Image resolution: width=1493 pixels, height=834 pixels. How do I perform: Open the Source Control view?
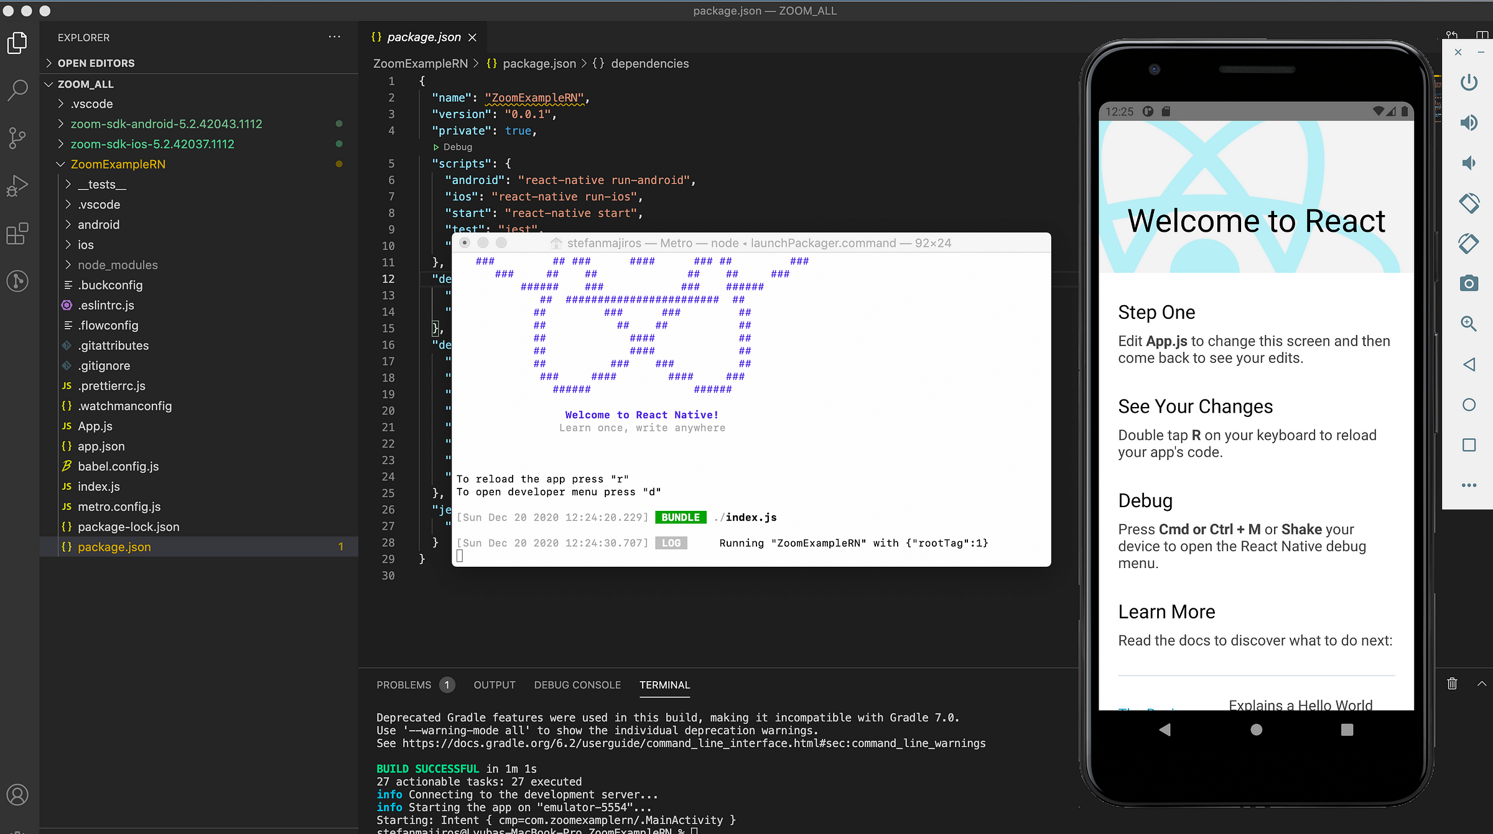point(17,137)
